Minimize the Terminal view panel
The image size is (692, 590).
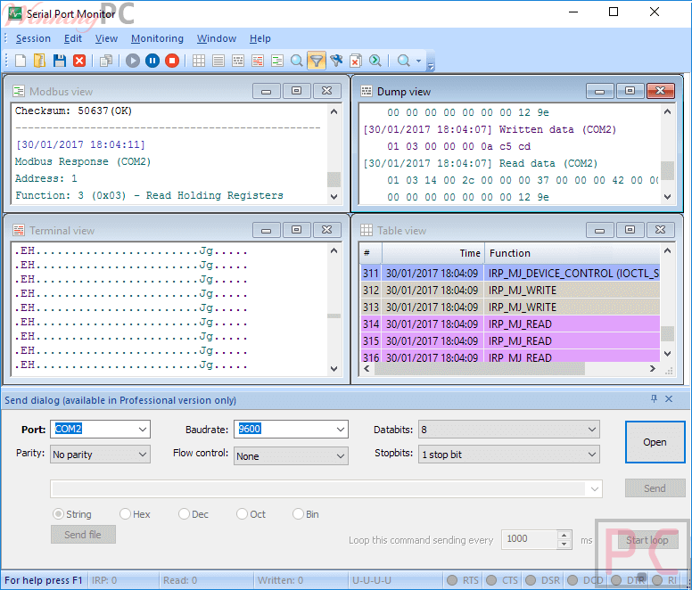[266, 230]
